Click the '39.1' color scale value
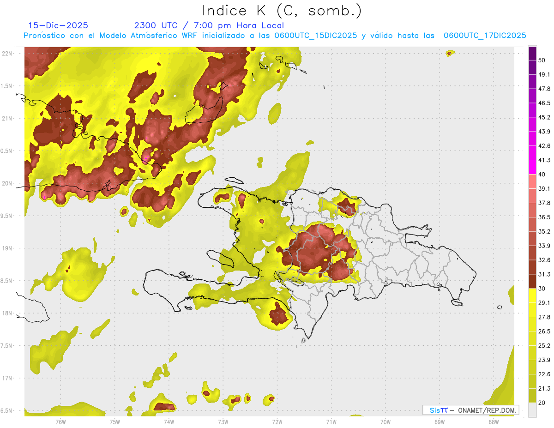 [x=545, y=189]
